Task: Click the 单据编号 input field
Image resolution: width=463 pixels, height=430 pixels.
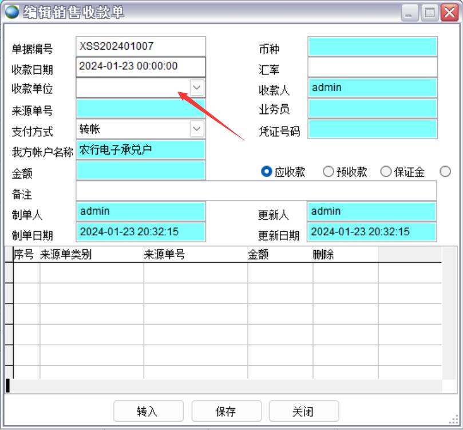Action: [140, 46]
